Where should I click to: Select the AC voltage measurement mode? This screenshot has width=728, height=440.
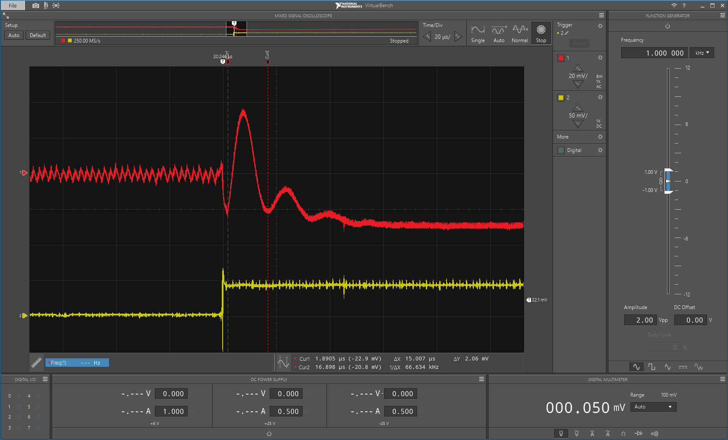tap(577, 433)
